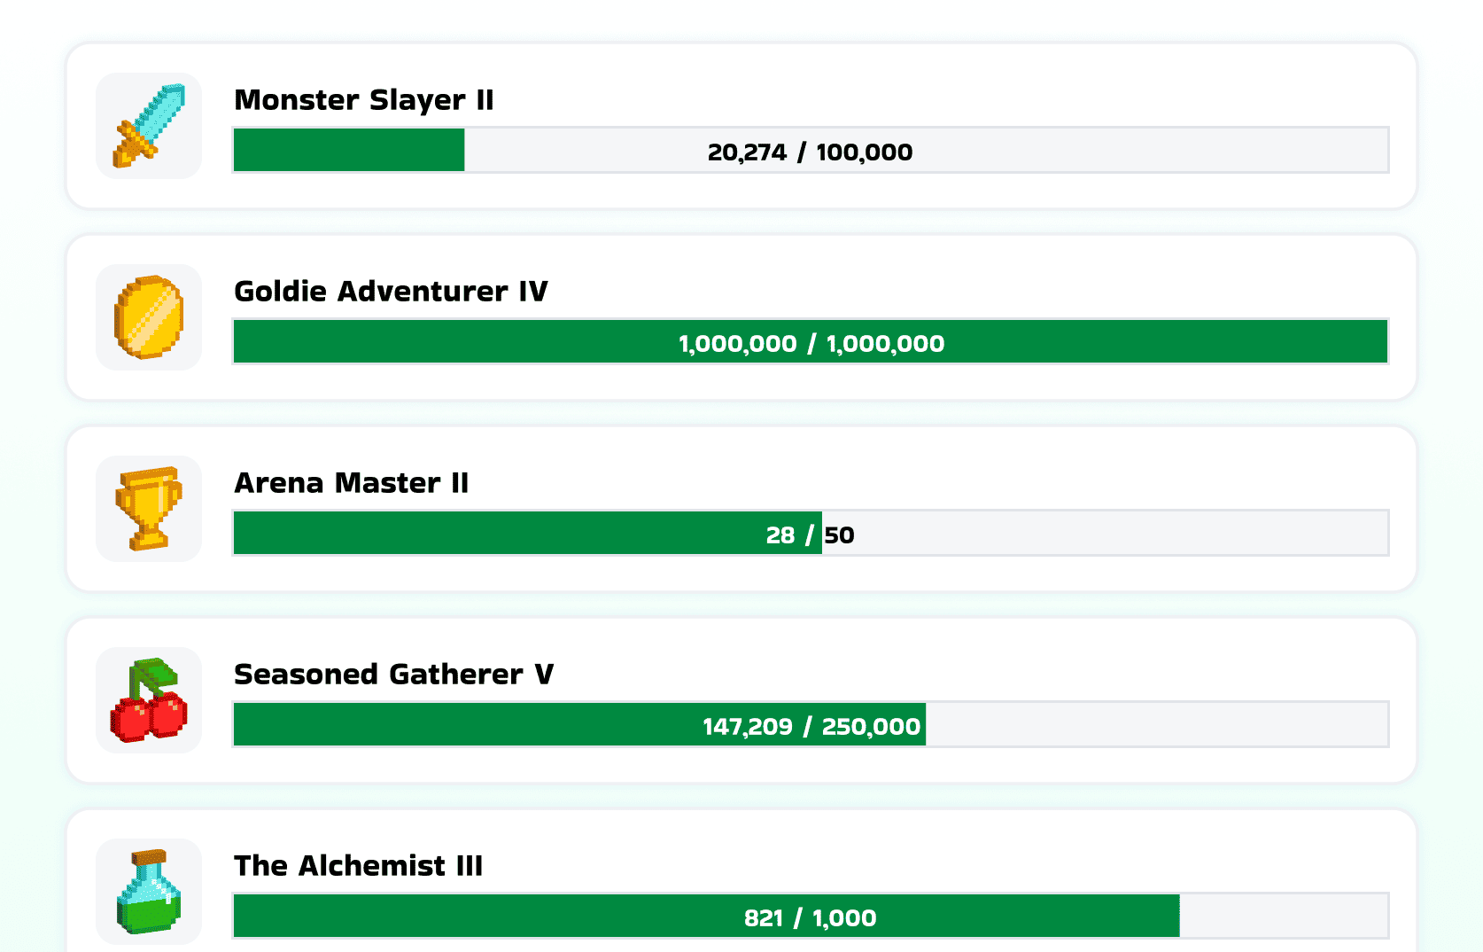Click the 20,274 / 100,000 progress label
1483x952 pixels.
pyautogui.click(x=809, y=152)
